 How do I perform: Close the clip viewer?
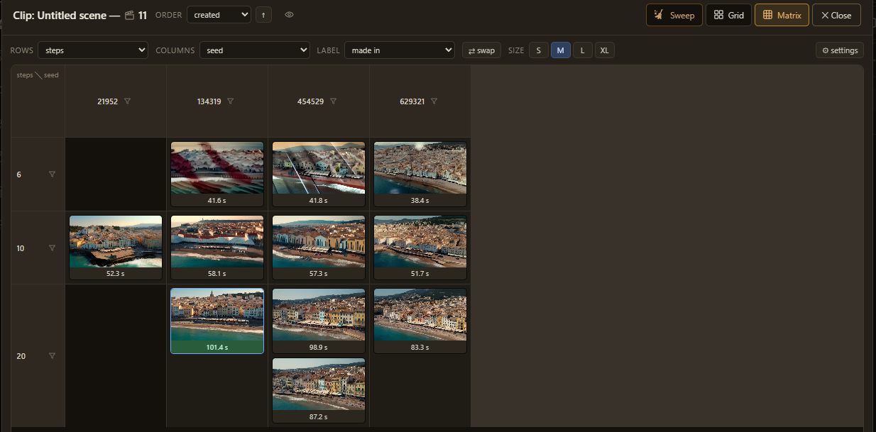(836, 15)
